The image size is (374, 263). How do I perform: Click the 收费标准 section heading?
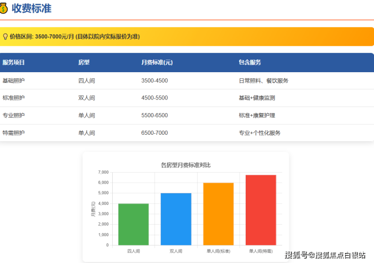[31, 9]
